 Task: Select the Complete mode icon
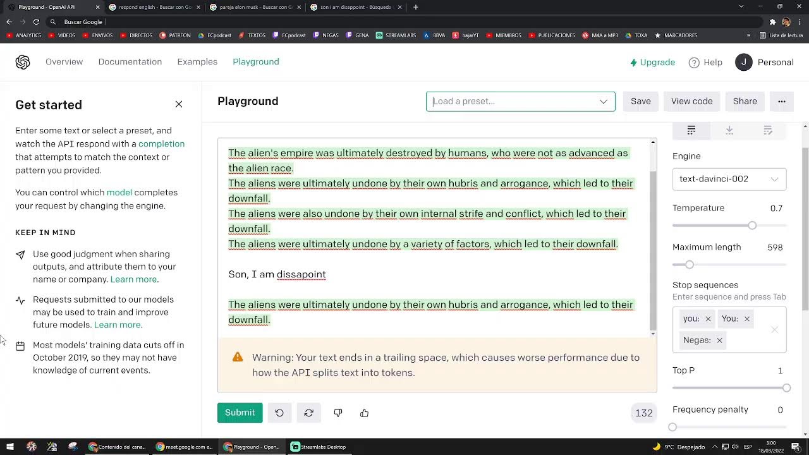[691, 130]
